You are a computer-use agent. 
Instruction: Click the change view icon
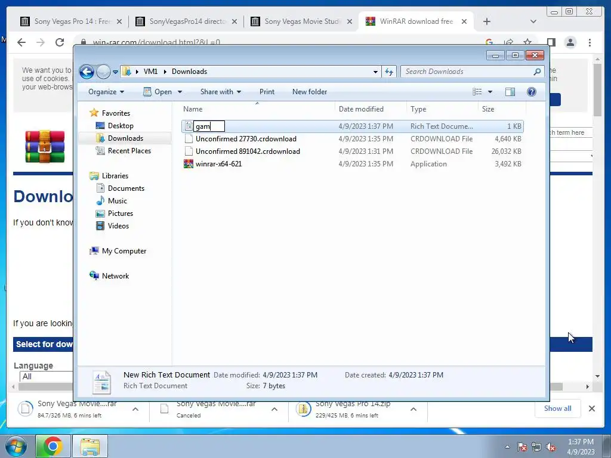tap(477, 92)
